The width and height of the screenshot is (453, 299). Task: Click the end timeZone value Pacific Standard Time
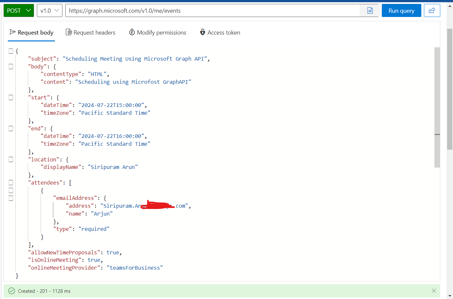[x=114, y=144]
